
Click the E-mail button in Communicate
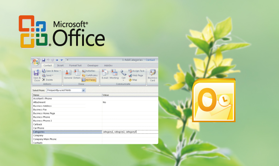coord(105,74)
